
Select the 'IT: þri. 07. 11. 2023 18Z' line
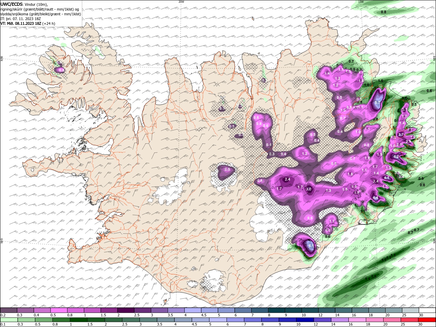click(x=21, y=19)
